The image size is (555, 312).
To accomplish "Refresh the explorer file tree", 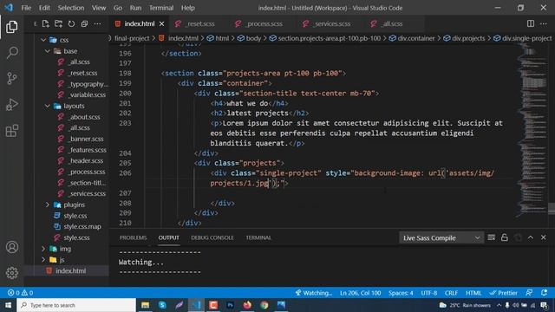I will (71, 23).
